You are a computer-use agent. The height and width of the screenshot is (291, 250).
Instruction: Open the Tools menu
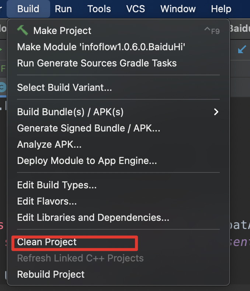[x=99, y=8]
